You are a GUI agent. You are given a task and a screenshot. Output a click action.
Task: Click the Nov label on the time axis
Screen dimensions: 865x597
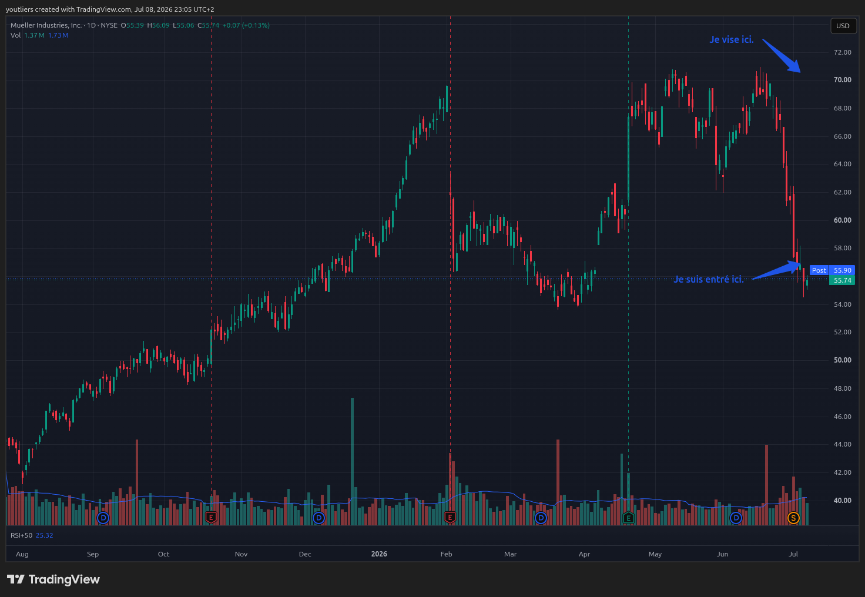click(241, 554)
